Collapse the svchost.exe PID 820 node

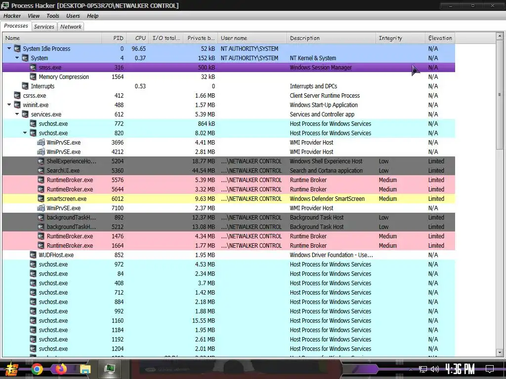point(25,133)
